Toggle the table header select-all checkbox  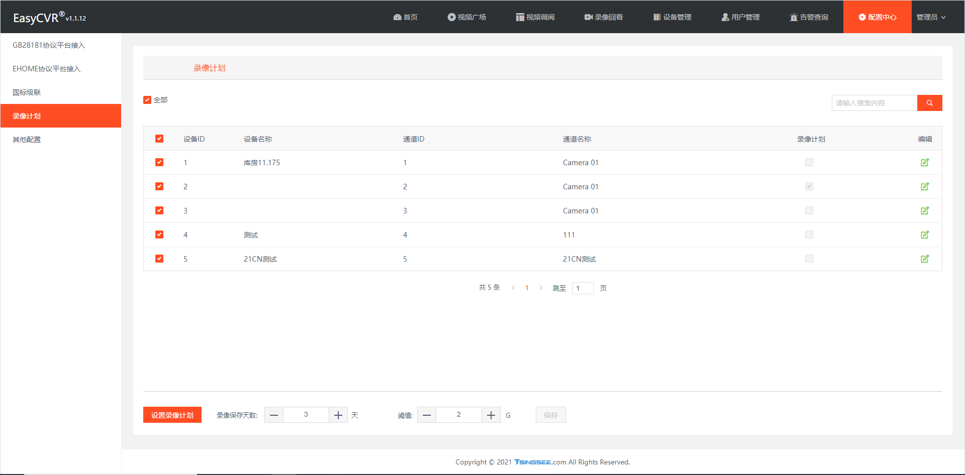[x=159, y=139]
